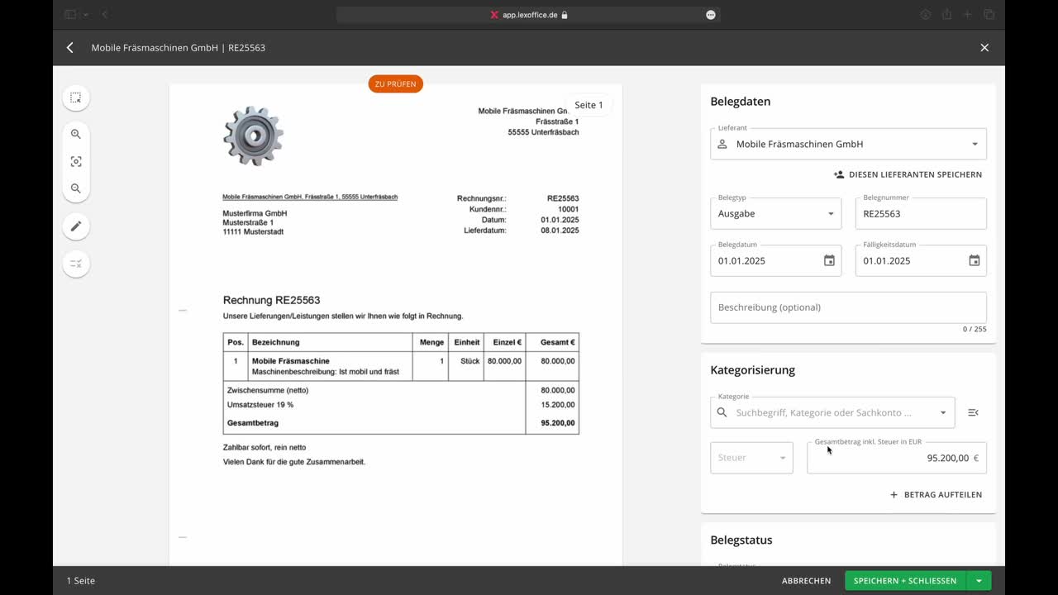Click Abbrechen
The image size is (1058, 595).
(807, 581)
